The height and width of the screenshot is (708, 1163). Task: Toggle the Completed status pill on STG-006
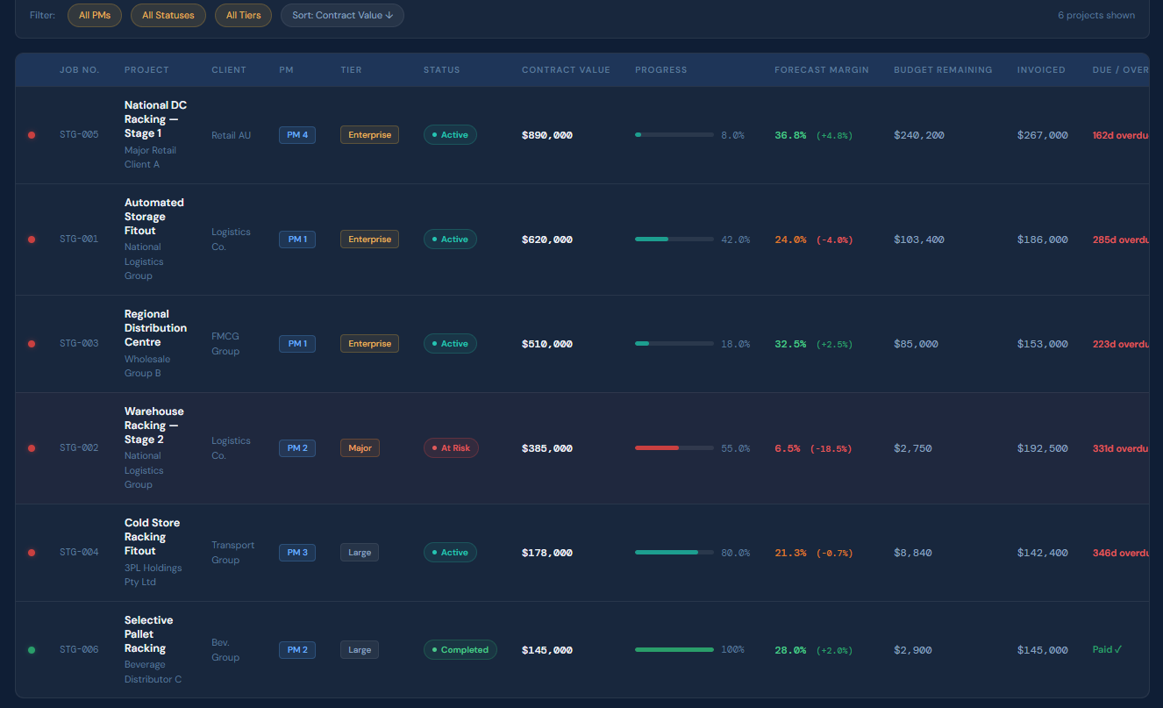tap(460, 649)
